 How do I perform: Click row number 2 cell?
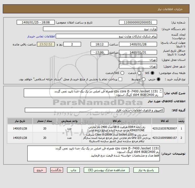181,138
